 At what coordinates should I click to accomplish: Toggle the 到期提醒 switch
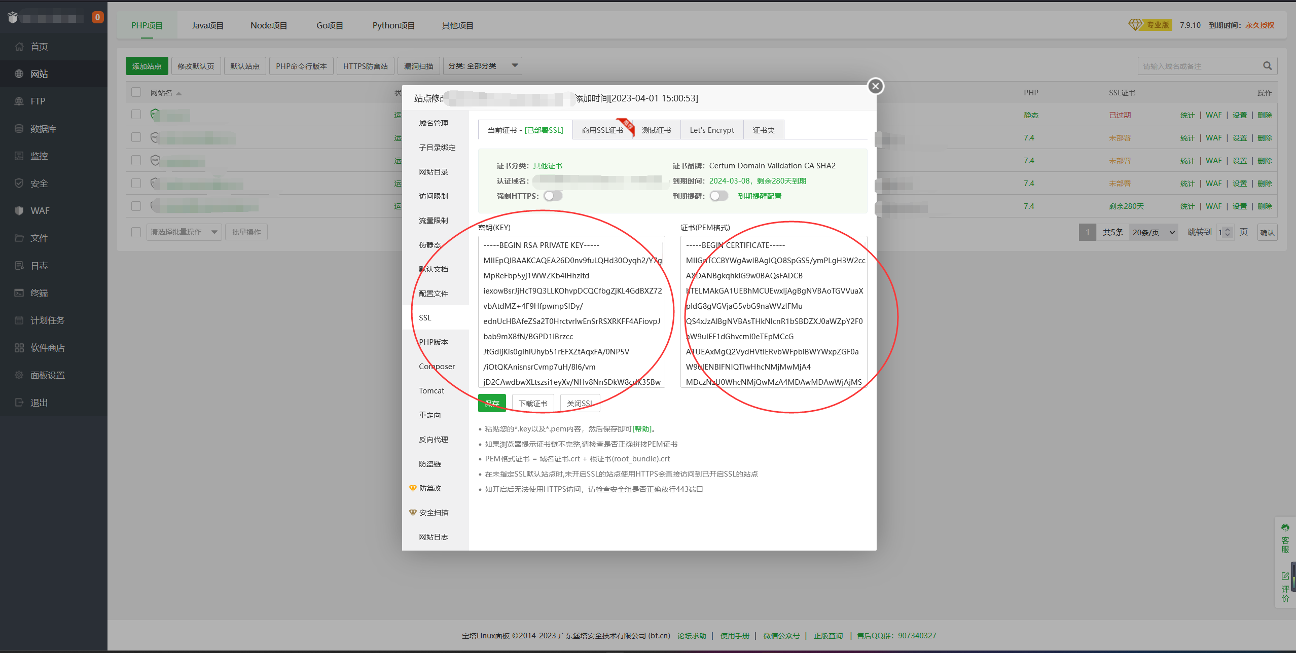pyautogui.click(x=719, y=196)
